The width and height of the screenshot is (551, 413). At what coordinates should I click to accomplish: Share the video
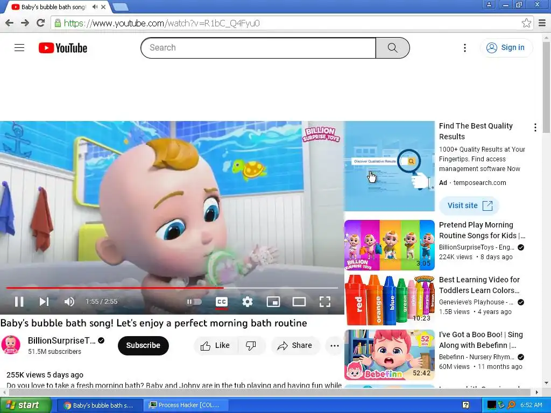295,346
